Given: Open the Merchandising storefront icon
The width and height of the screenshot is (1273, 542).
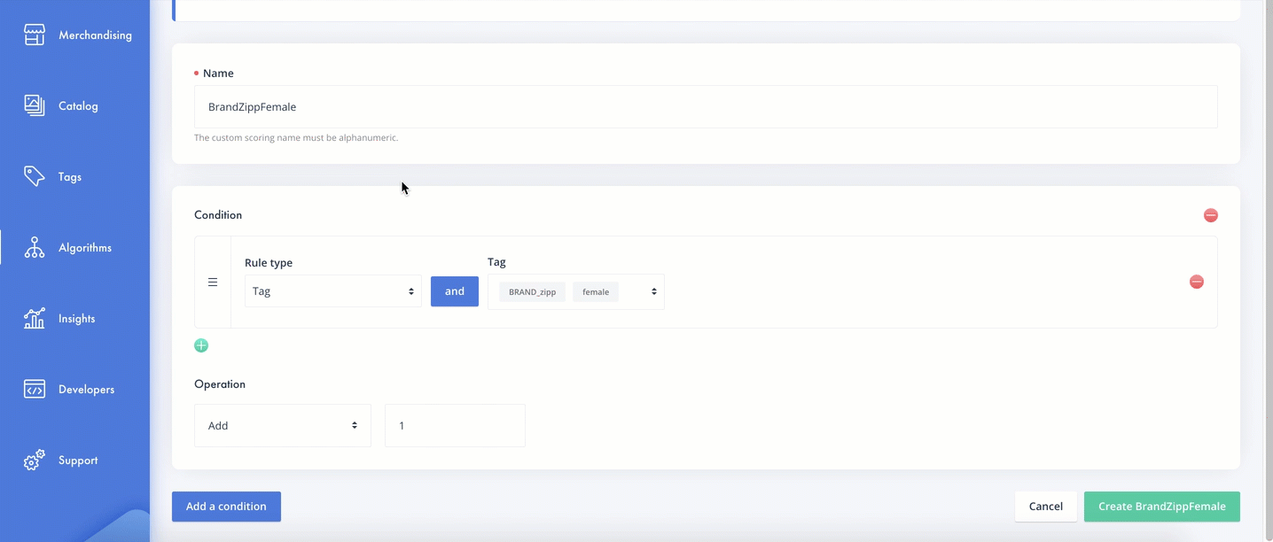Looking at the screenshot, I should tap(35, 35).
